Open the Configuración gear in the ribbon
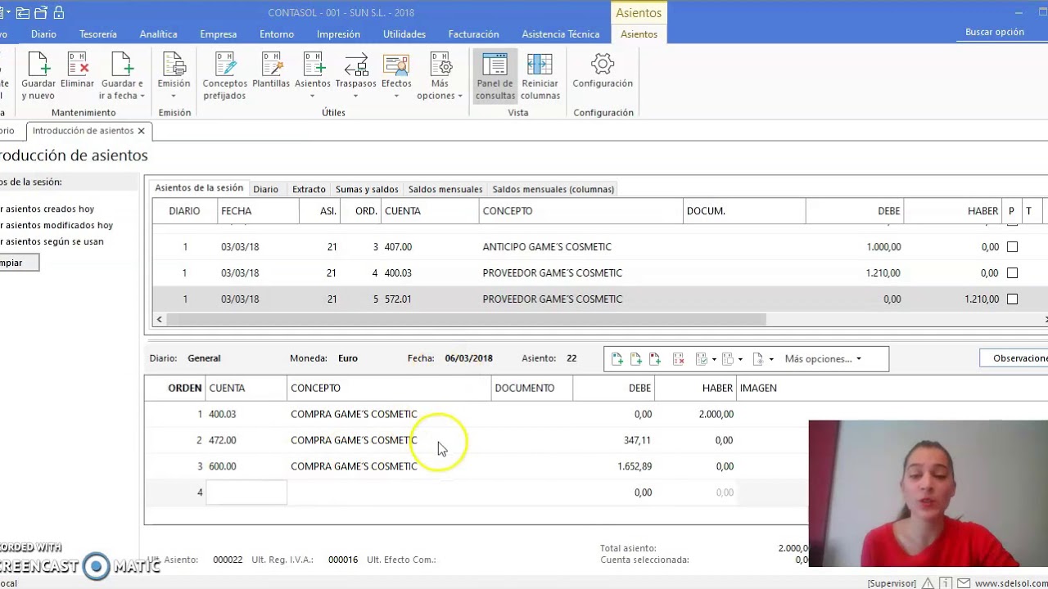Image resolution: width=1048 pixels, height=589 pixels. coord(603,70)
